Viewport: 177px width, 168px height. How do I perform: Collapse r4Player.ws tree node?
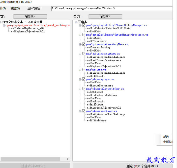[x=80, y=111]
